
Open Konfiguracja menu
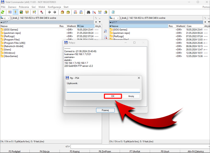coord(54,7)
